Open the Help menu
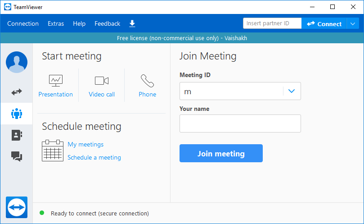 point(79,23)
